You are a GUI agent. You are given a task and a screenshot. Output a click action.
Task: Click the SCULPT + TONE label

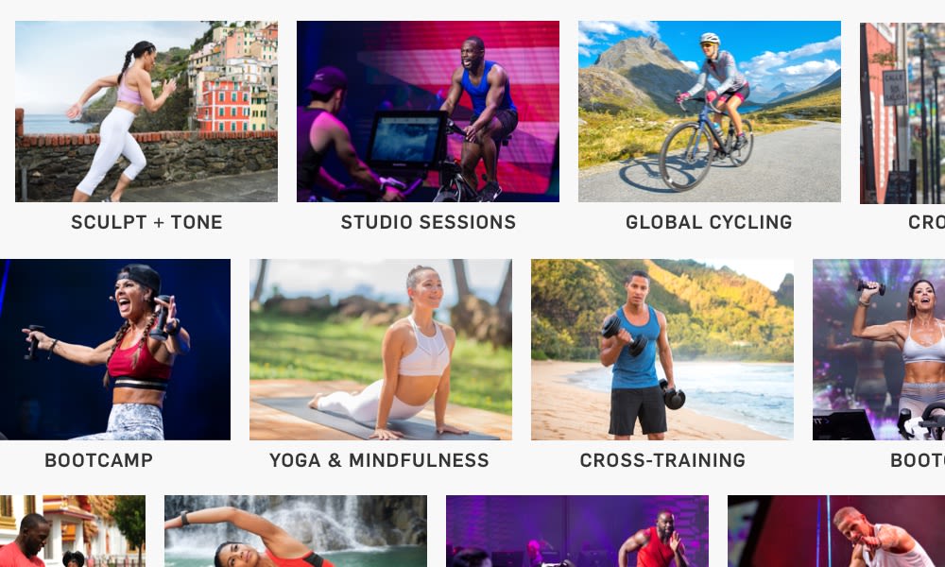click(146, 222)
